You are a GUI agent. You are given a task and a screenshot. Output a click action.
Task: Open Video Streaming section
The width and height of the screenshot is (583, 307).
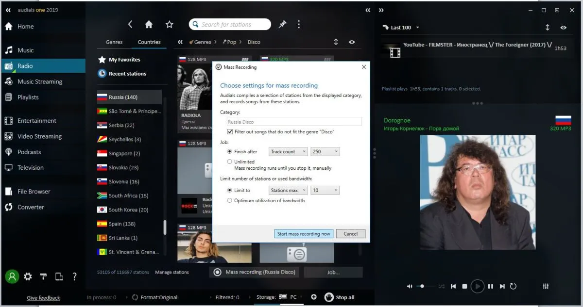click(39, 136)
